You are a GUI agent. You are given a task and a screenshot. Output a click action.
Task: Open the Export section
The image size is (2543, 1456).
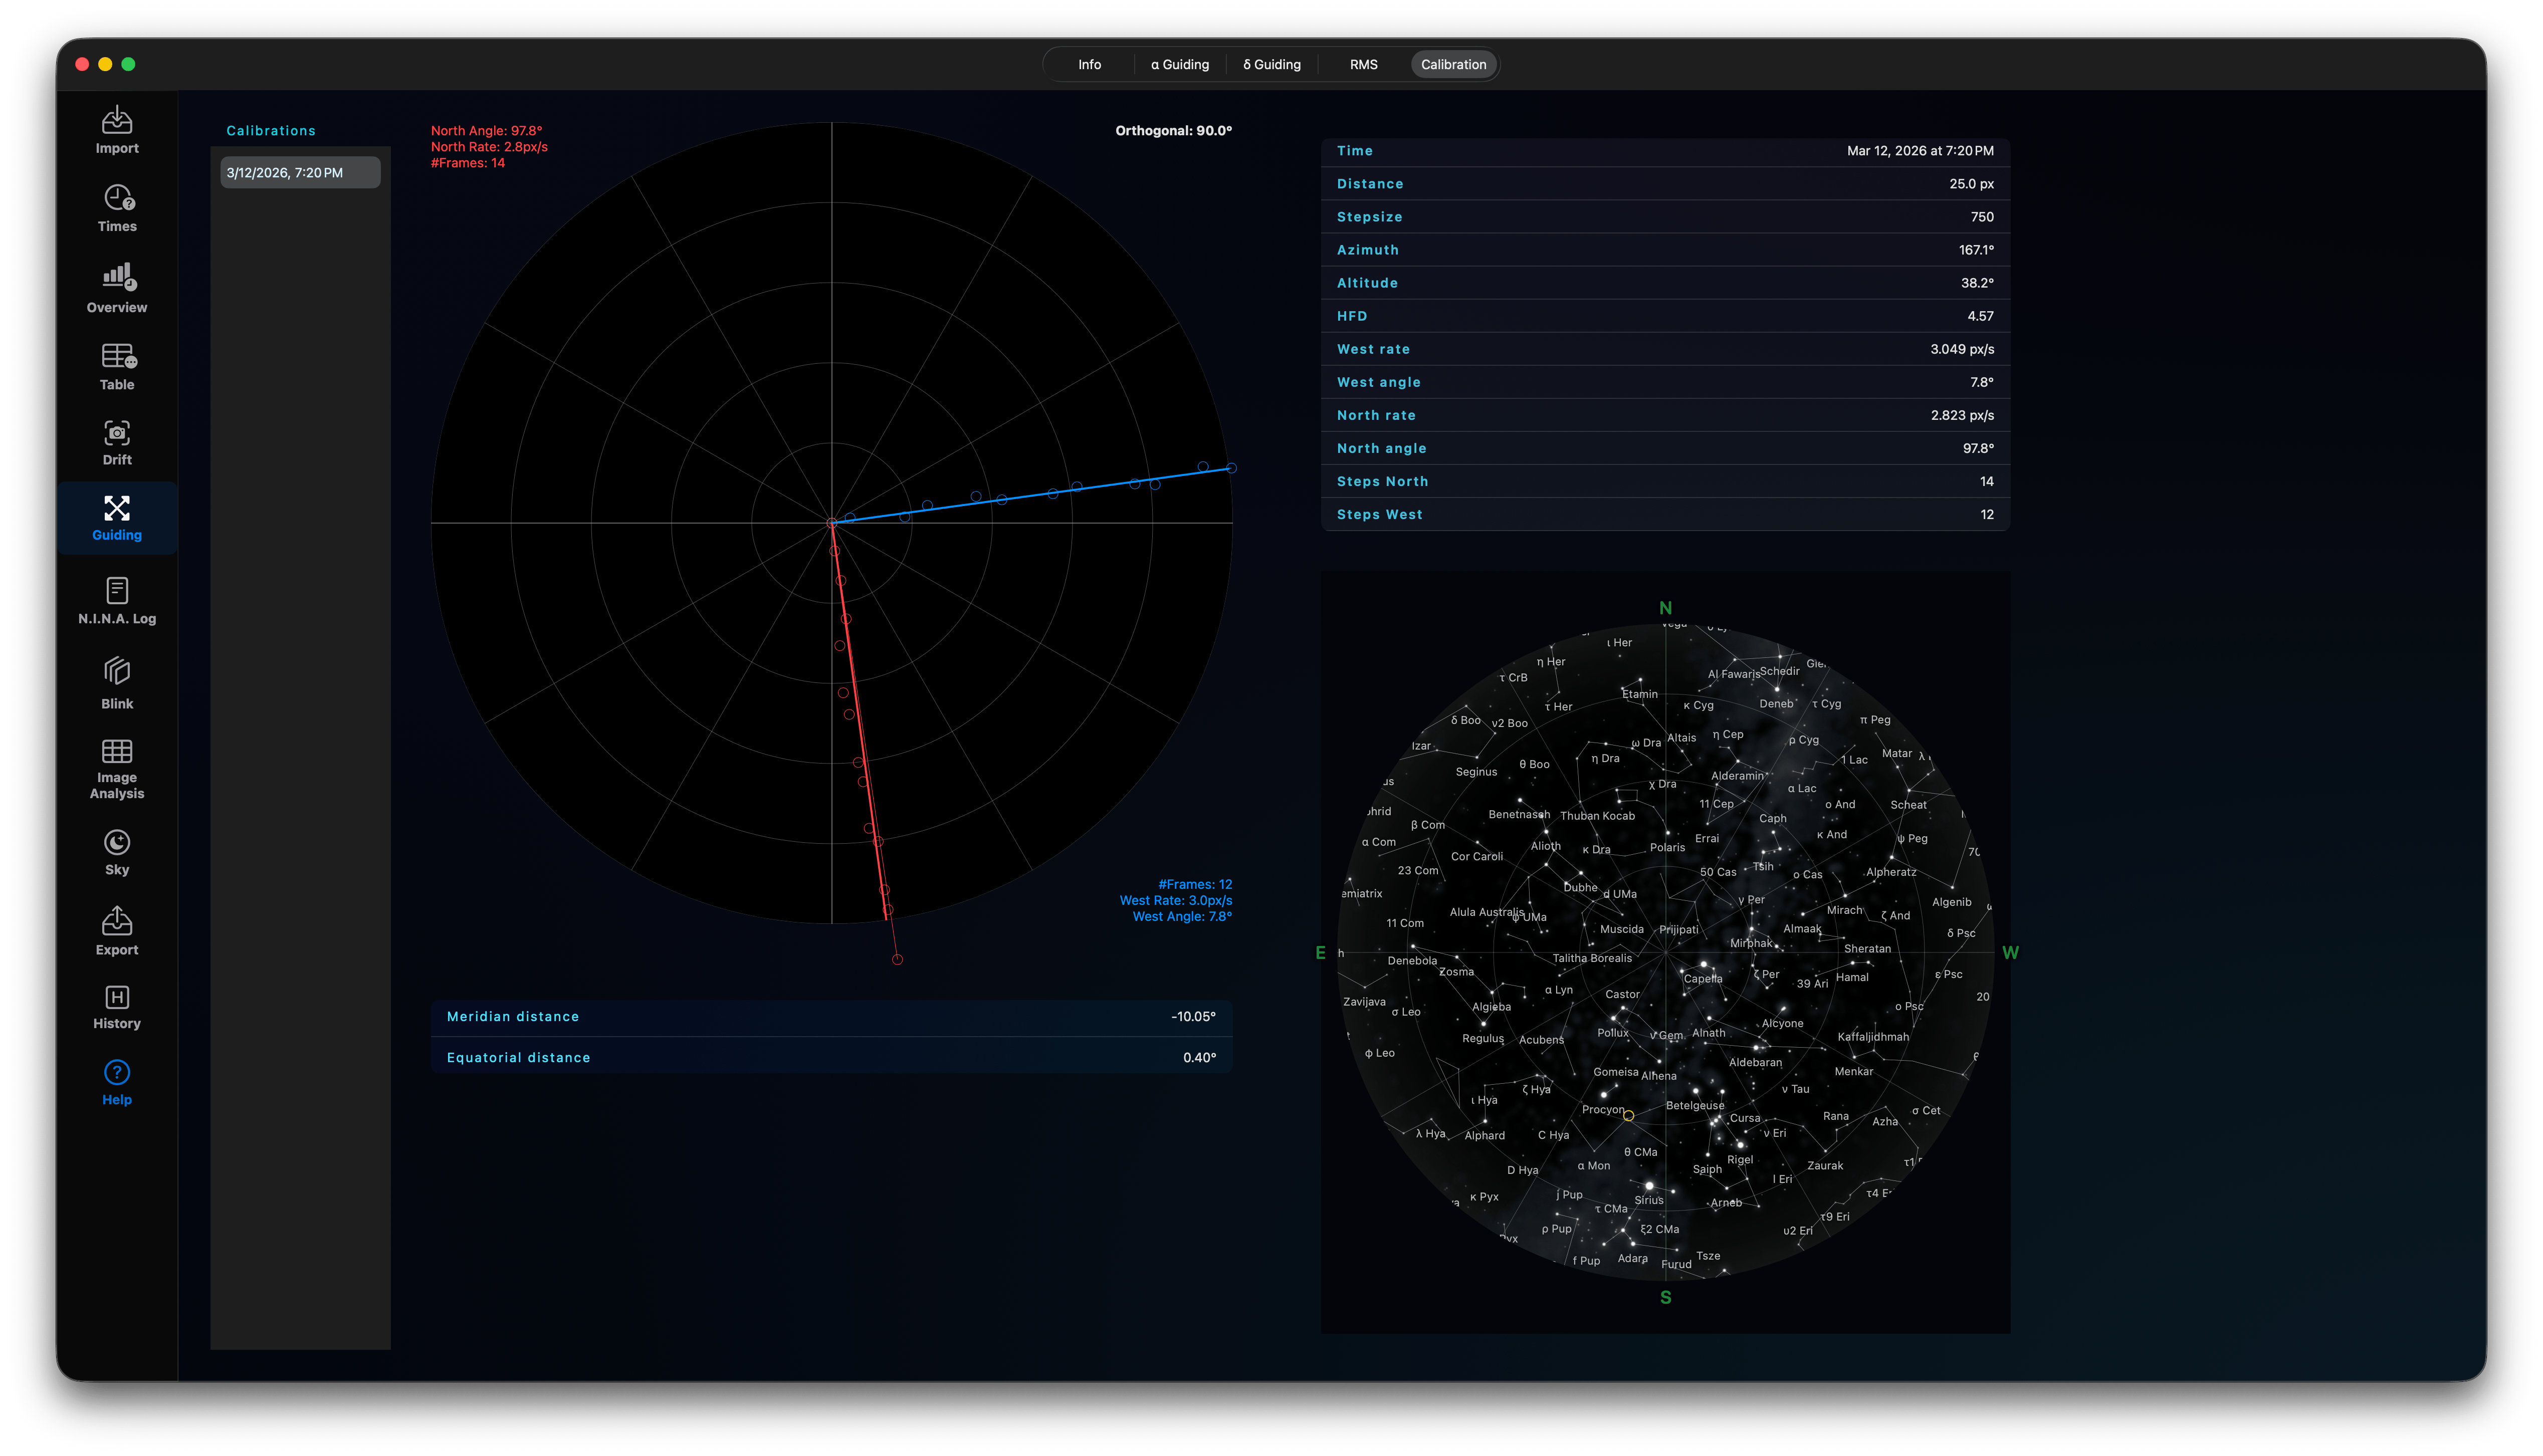pos(117,931)
